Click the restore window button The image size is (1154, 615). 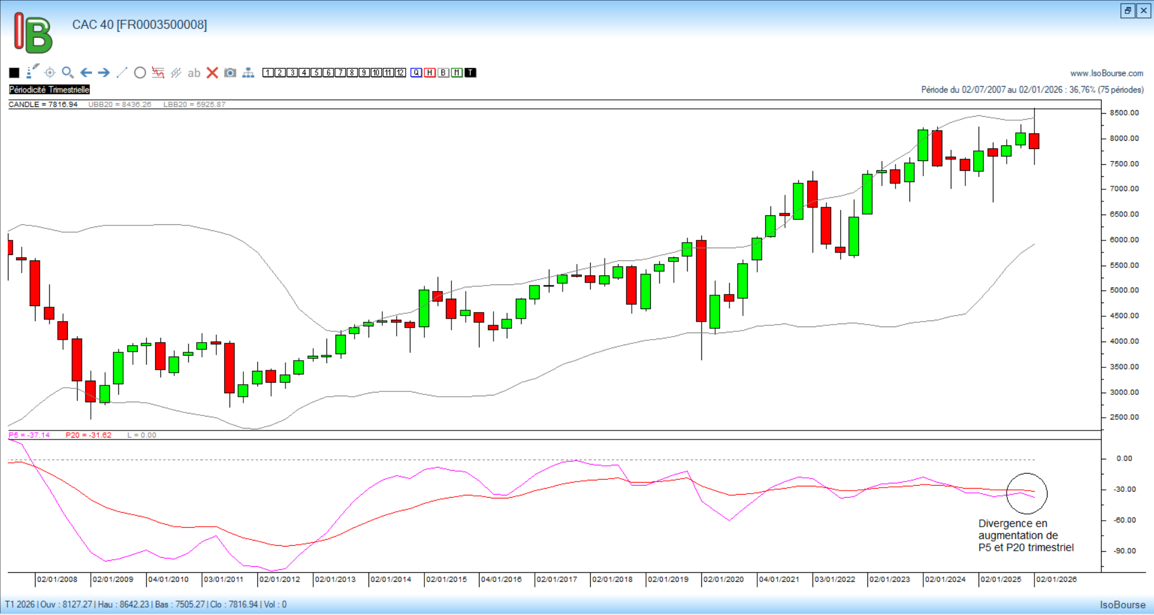pyautogui.click(x=1128, y=11)
